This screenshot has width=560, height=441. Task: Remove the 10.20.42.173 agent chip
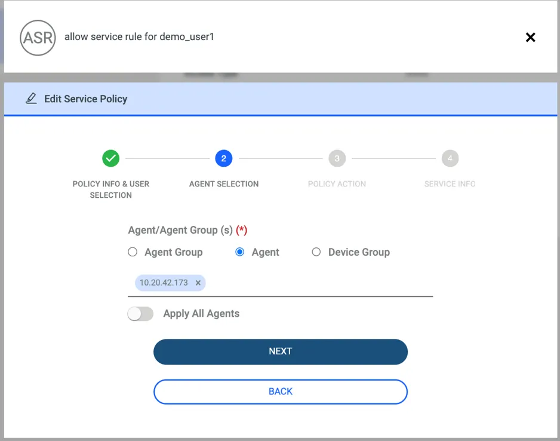coord(198,283)
